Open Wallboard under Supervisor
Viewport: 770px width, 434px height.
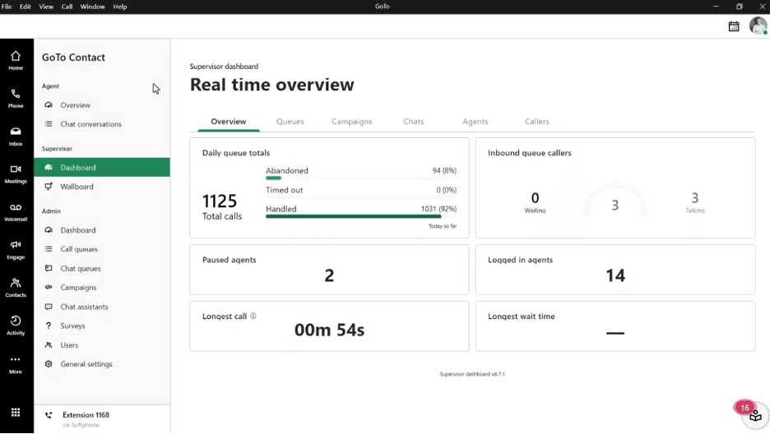pyautogui.click(x=77, y=187)
